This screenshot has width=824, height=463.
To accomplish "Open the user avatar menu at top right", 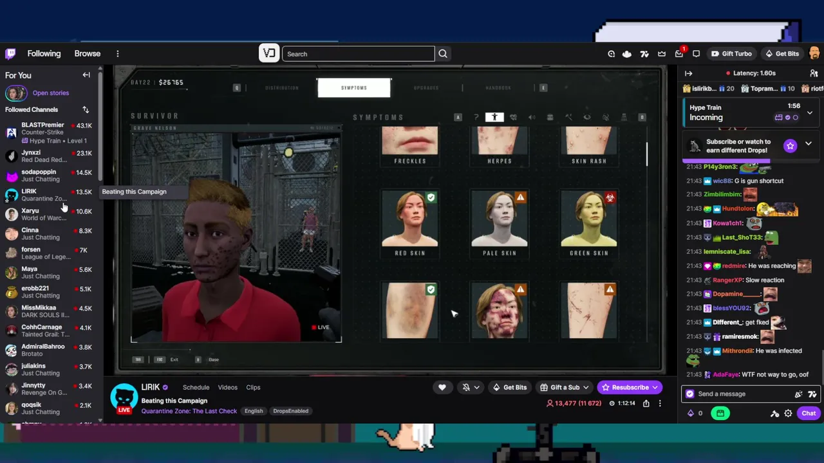I will coord(814,53).
